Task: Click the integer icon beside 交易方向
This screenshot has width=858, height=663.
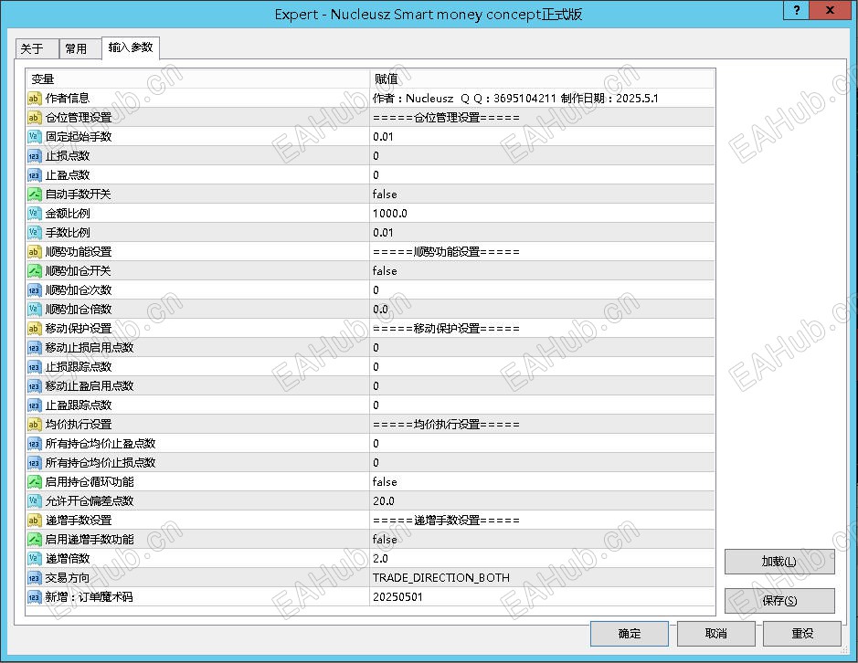Action: point(34,578)
